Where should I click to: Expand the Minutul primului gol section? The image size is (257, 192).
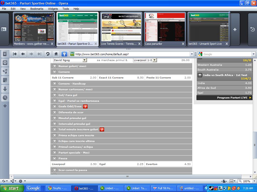click(x=54, y=118)
